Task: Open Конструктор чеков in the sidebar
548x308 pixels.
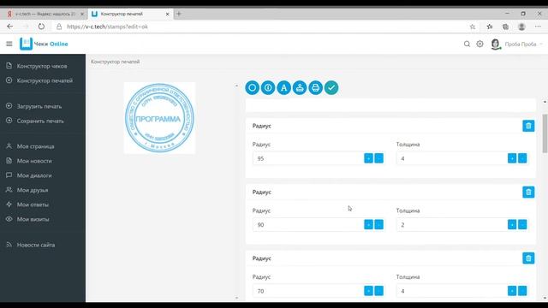Action: pyautogui.click(x=42, y=66)
